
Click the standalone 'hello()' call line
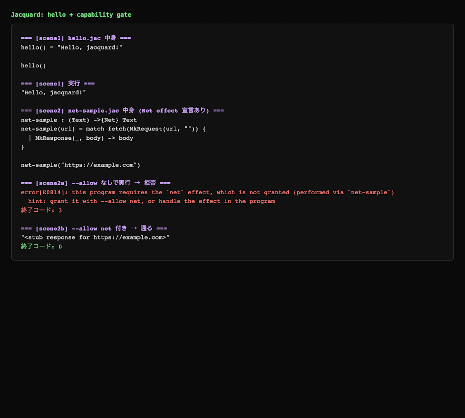pos(33,65)
